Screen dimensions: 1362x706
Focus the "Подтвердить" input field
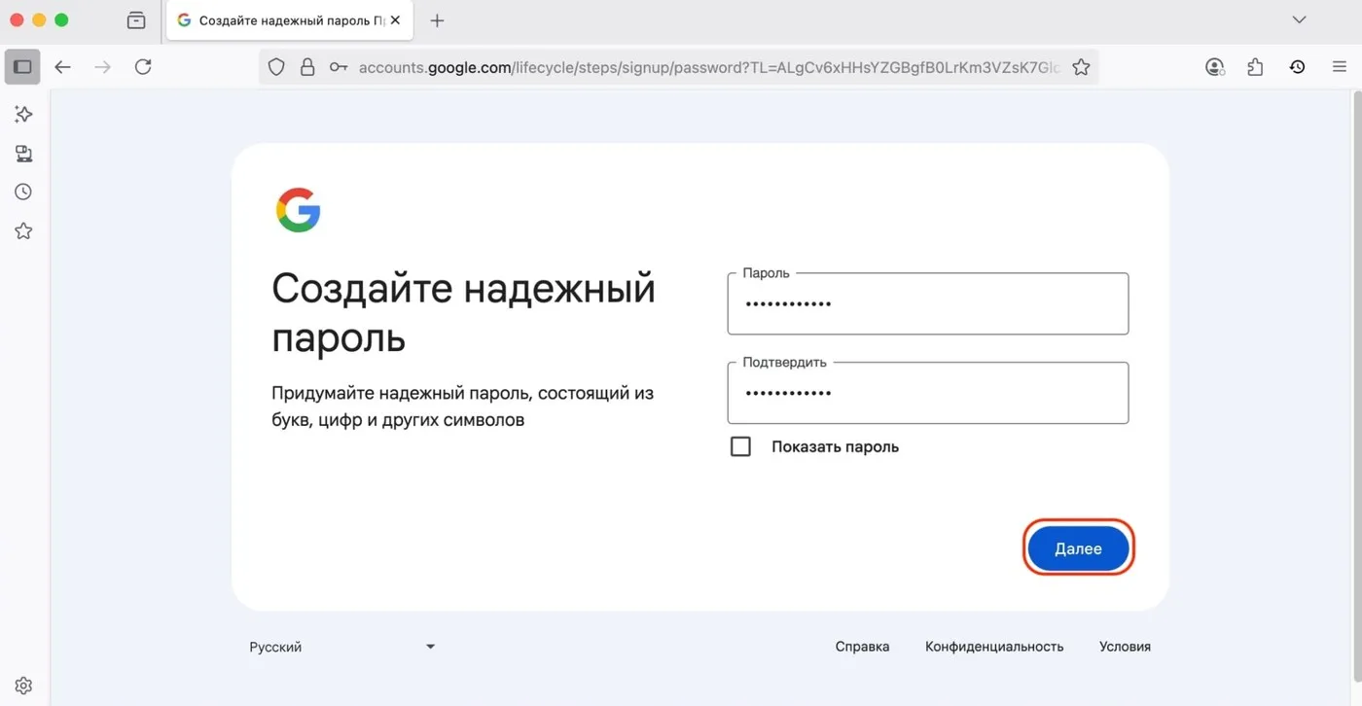pyautogui.click(x=928, y=393)
